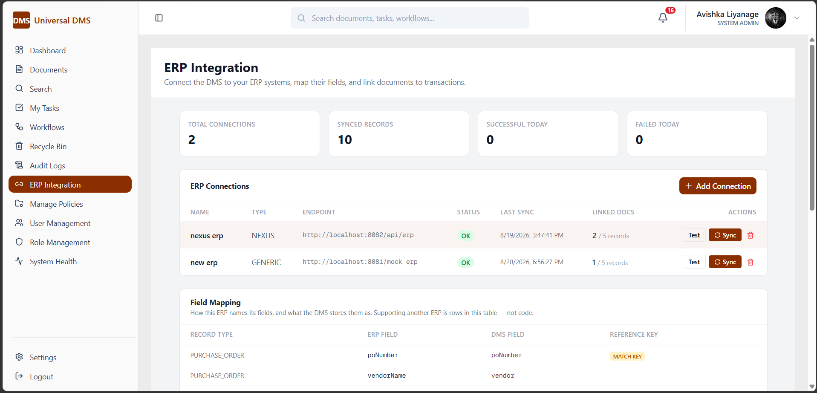
Task: Click the Total Connections card
Action: point(250,134)
